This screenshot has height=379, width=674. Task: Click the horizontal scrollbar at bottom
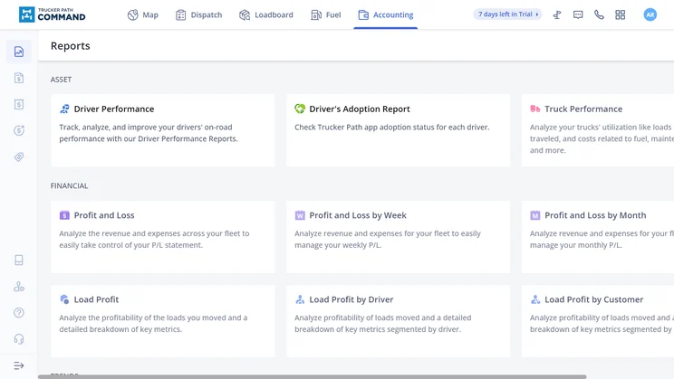click(x=312, y=377)
